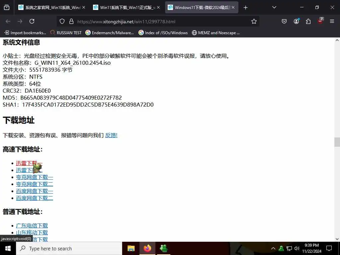Viewport: 340px width, 255px height.
Task: Open the green people app in taskbar
Action: (x=164, y=248)
